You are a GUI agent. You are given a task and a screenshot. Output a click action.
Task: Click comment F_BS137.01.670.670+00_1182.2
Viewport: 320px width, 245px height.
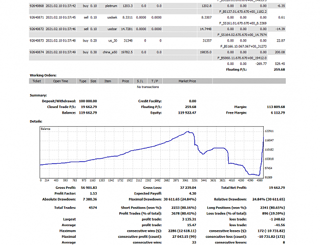pyautogui.click(x=243, y=12)
